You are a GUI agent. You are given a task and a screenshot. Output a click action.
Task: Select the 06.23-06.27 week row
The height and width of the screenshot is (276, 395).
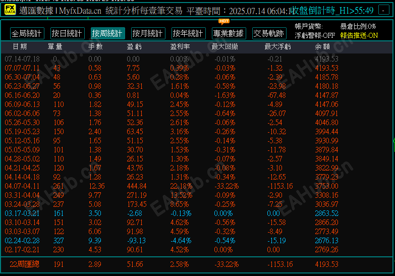(x=172, y=86)
